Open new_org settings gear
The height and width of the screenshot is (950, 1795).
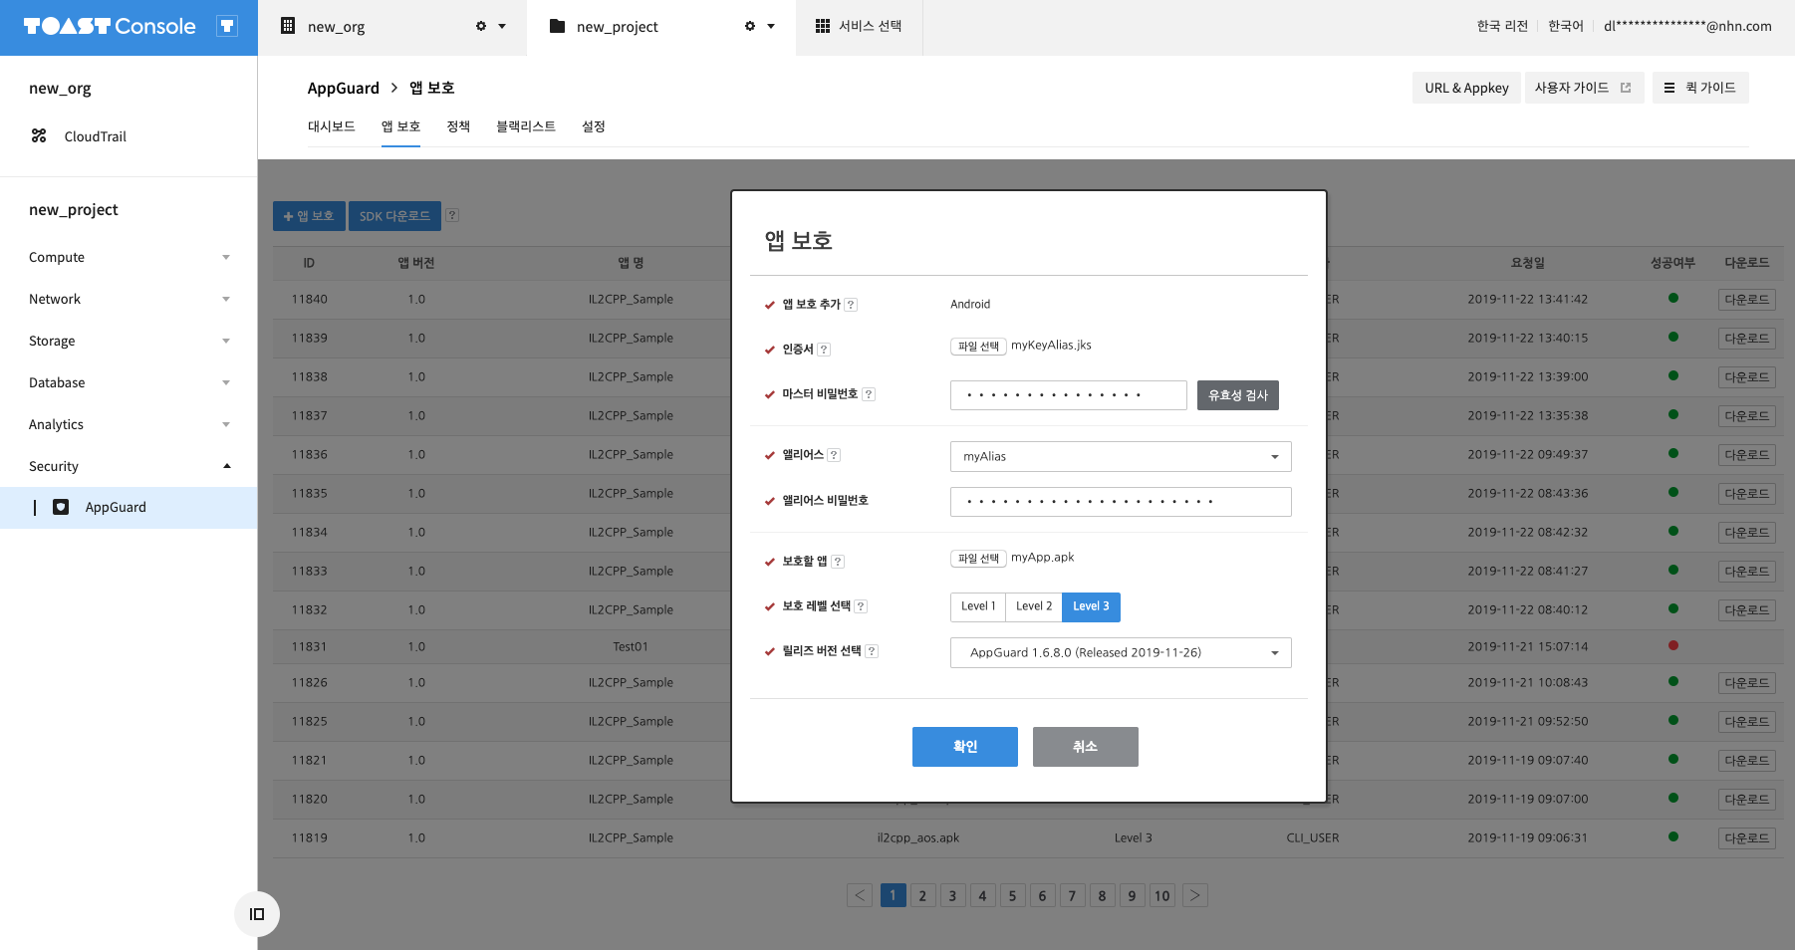click(481, 27)
